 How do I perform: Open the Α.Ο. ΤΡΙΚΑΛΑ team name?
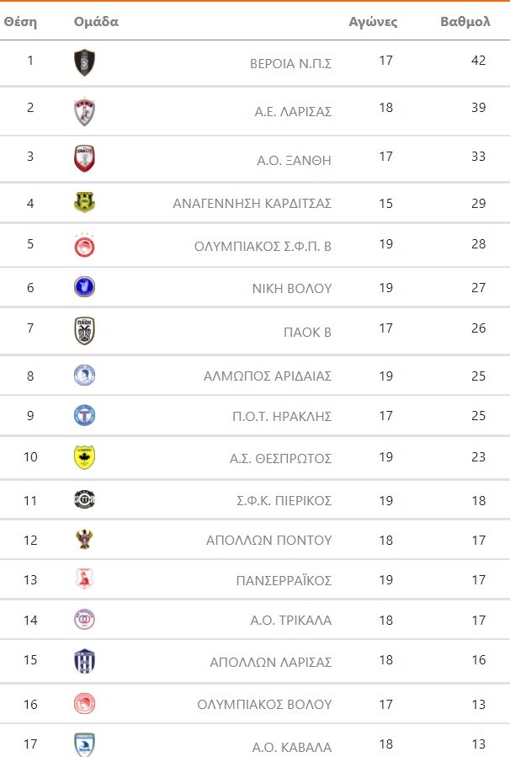point(291,621)
